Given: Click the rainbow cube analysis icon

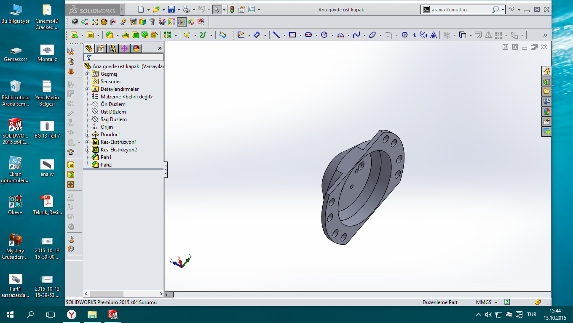Looking at the screenshot, I should pos(143,22).
